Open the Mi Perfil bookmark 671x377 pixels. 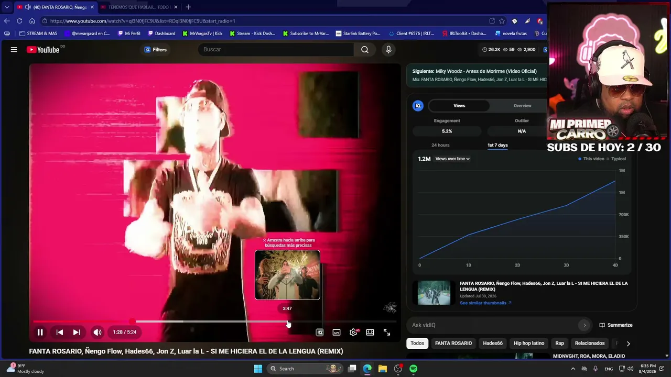click(129, 34)
